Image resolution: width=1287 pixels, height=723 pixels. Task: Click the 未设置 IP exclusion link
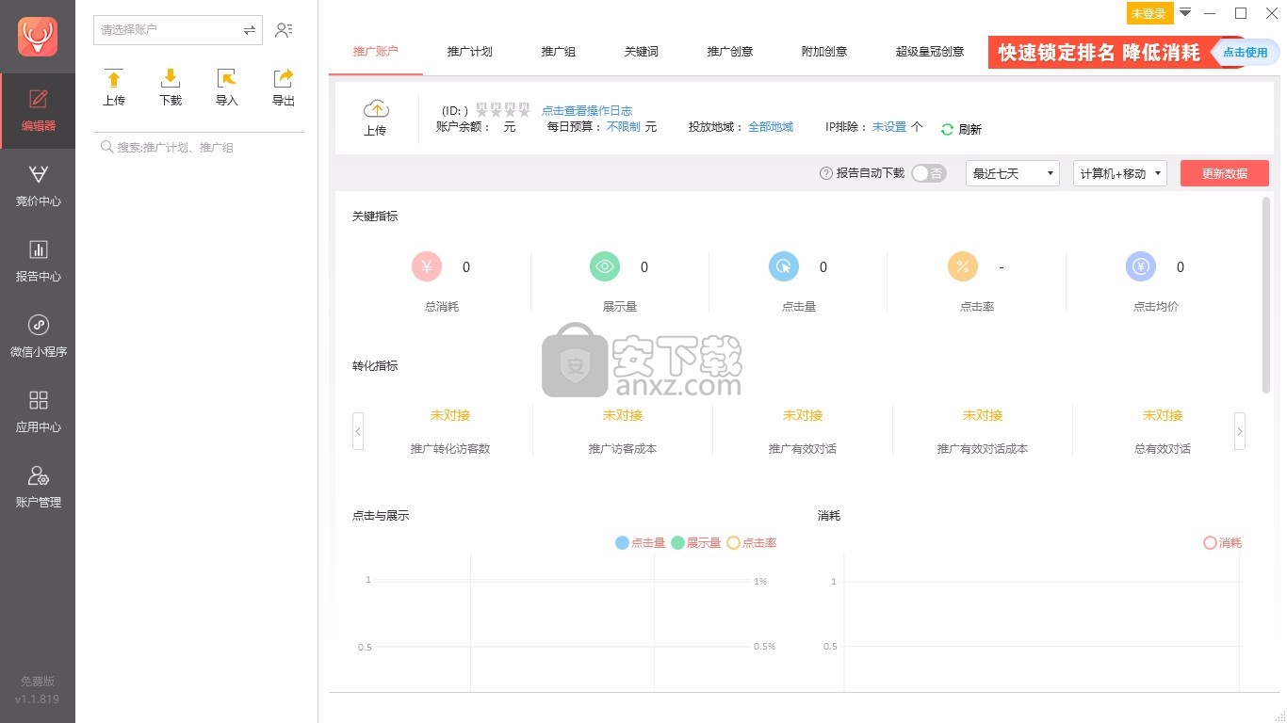coord(889,127)
